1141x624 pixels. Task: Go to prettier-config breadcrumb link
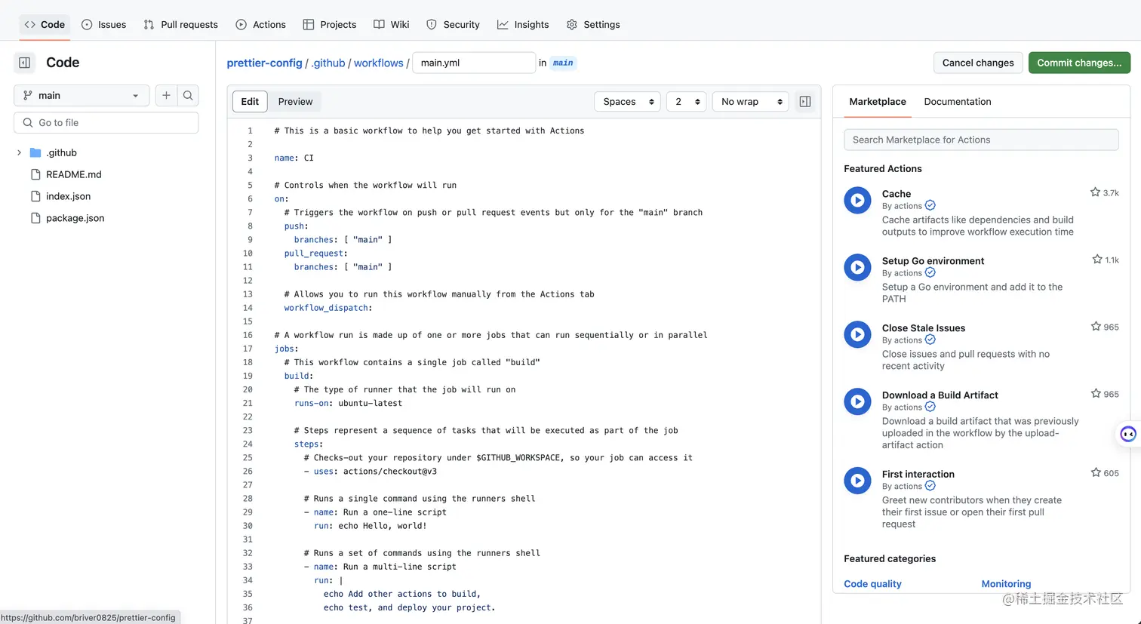pyautogui.click(x=264, y=63)
